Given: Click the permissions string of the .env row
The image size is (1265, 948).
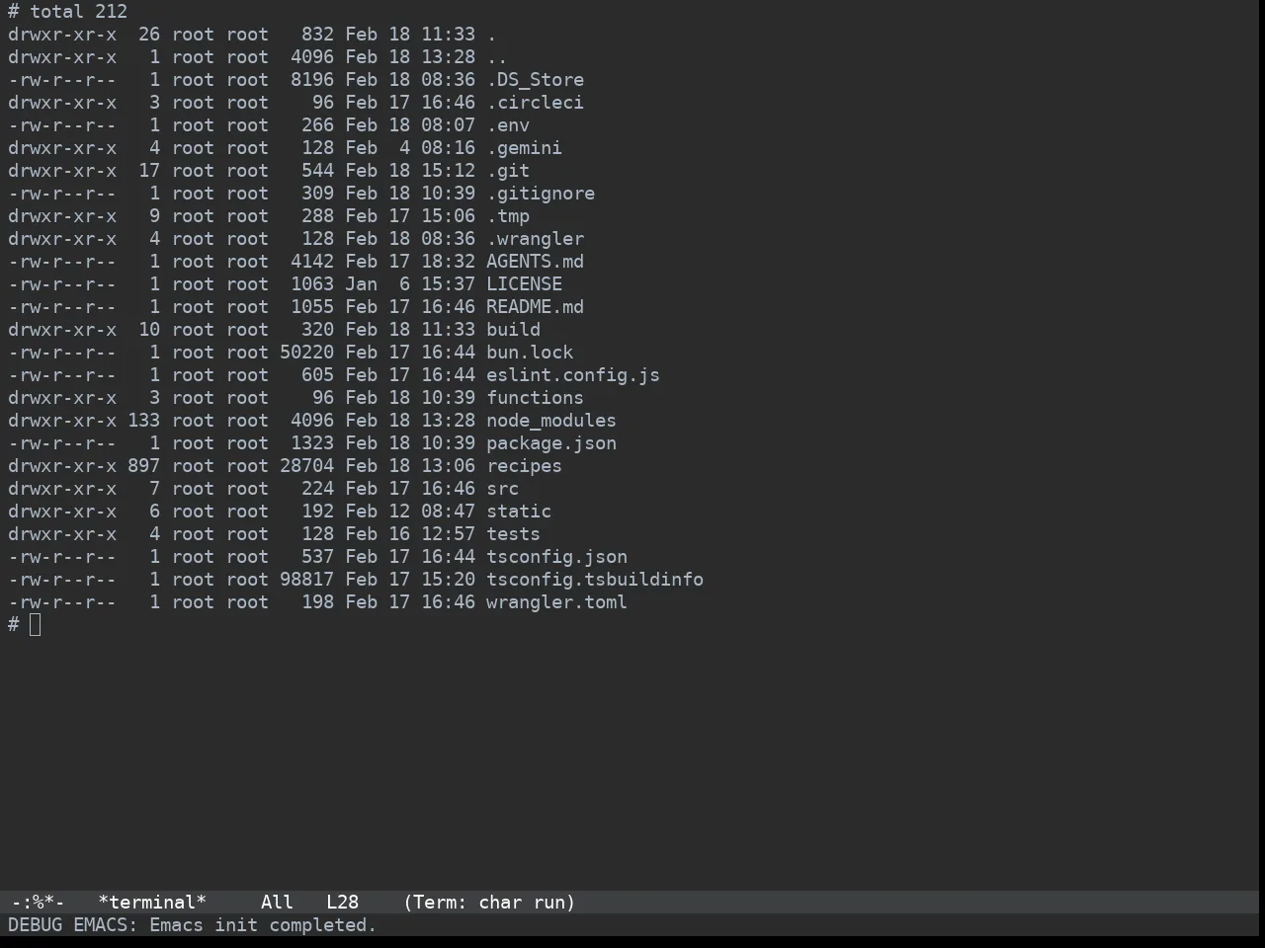Looking at the screenshot, I should coord(62,125).
